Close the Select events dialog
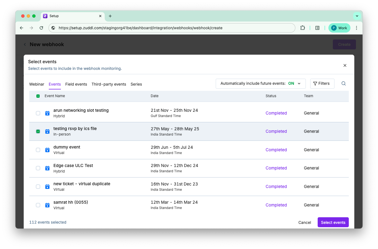378x249 pixels. (345, 65)
